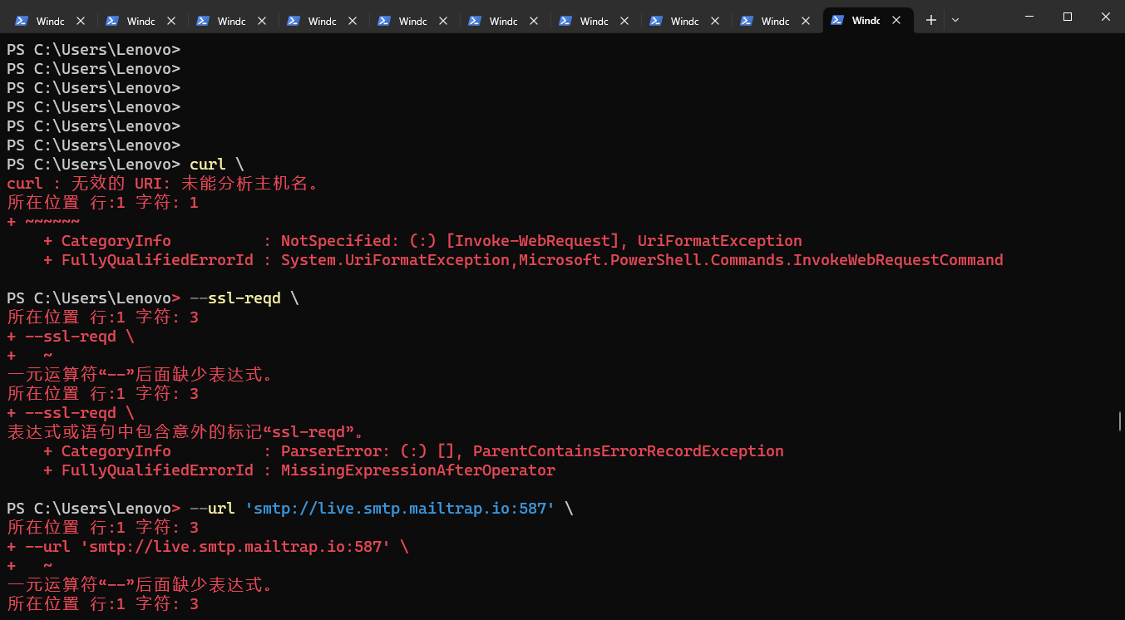1125x620 pixels.
Task: Maximize the Windows Terminal window
Action: (x=1068, y=17)
